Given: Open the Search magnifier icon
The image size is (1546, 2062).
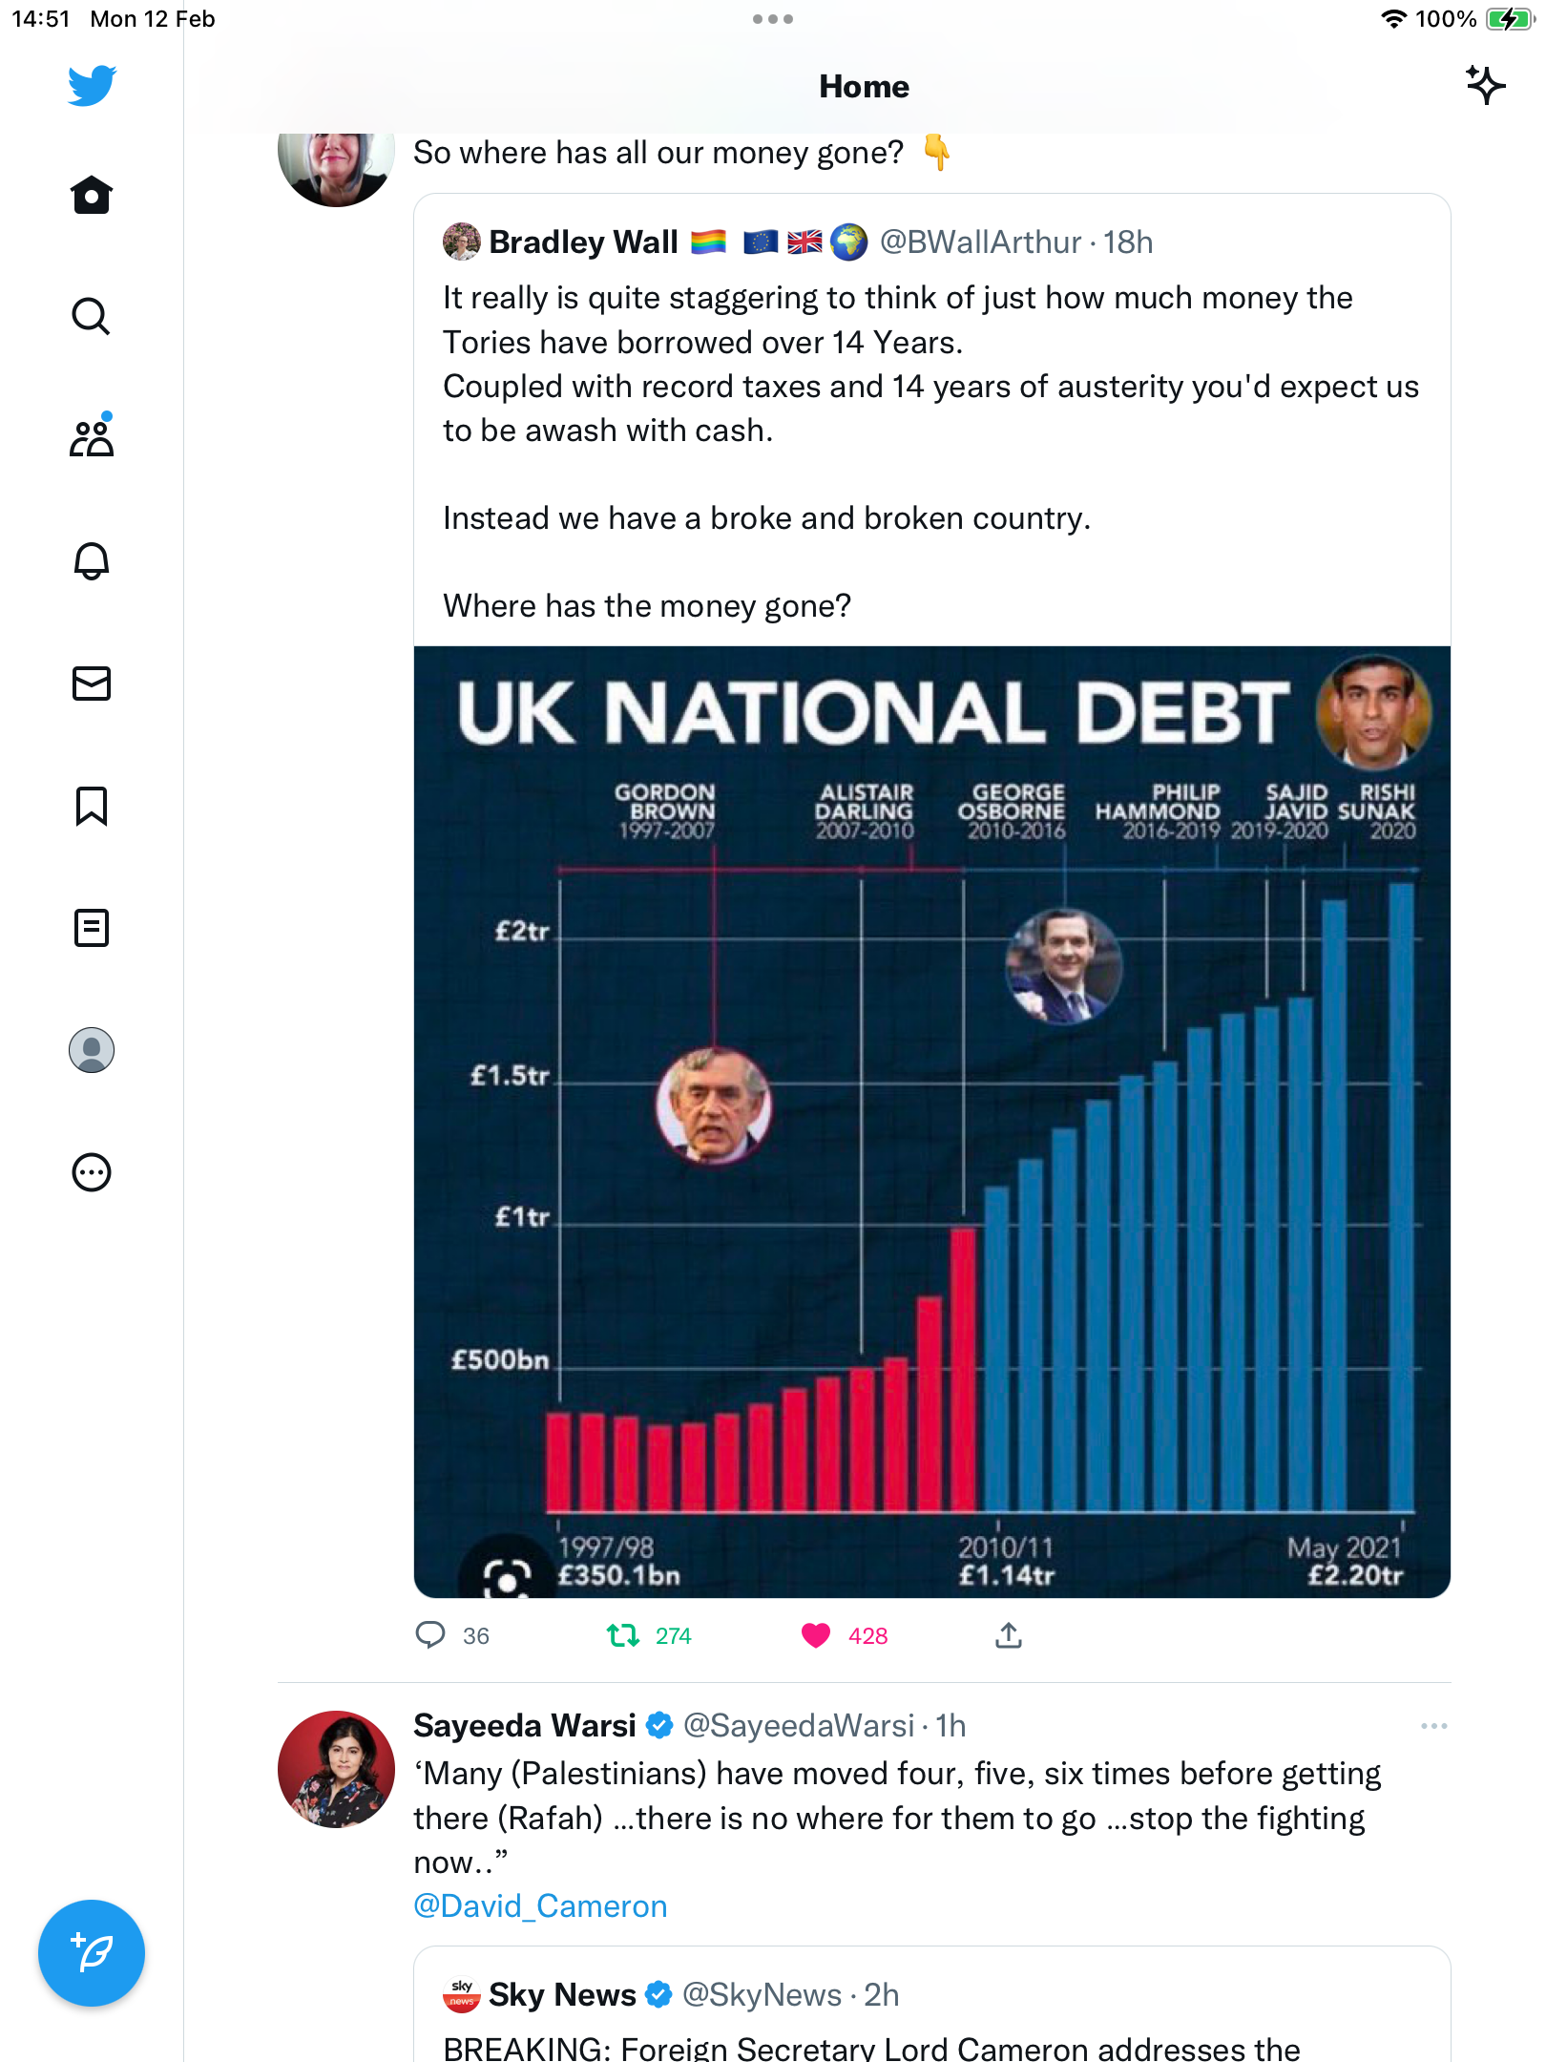Looking at the screenshot, I should (x=92, y=316).
